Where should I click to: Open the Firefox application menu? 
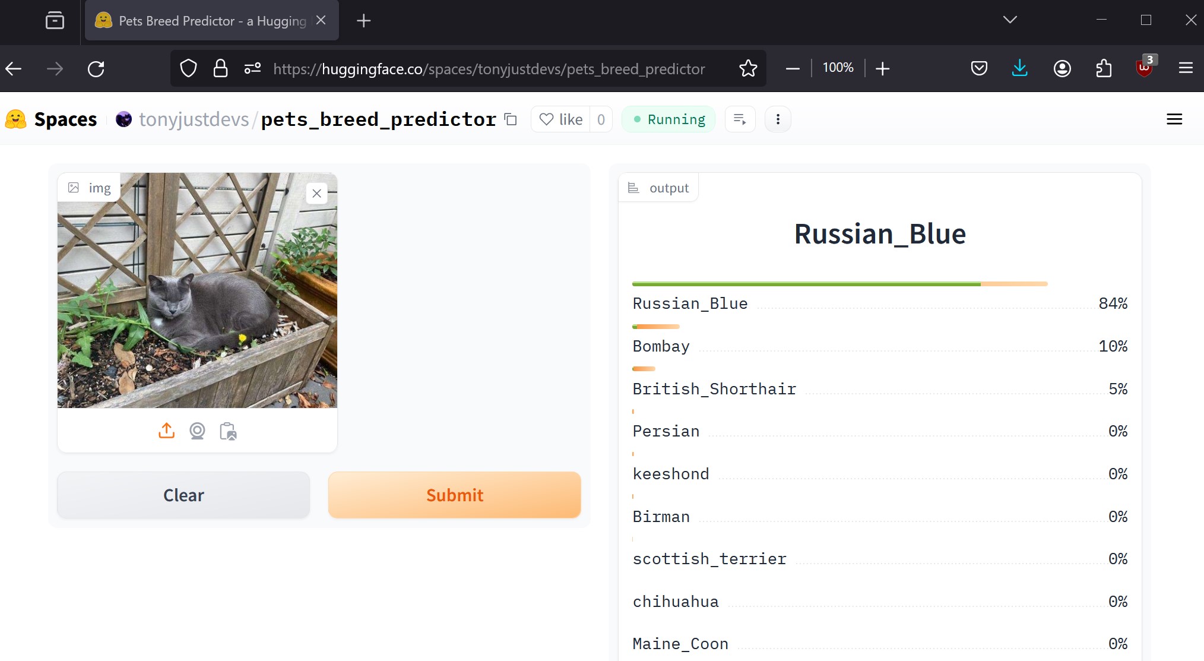(x=1186, y=69)
